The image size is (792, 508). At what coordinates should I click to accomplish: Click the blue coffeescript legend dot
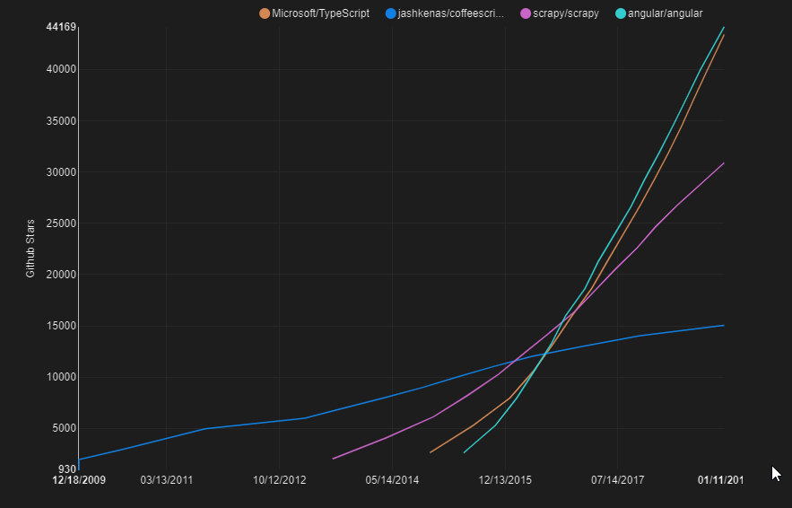(390, 13)
